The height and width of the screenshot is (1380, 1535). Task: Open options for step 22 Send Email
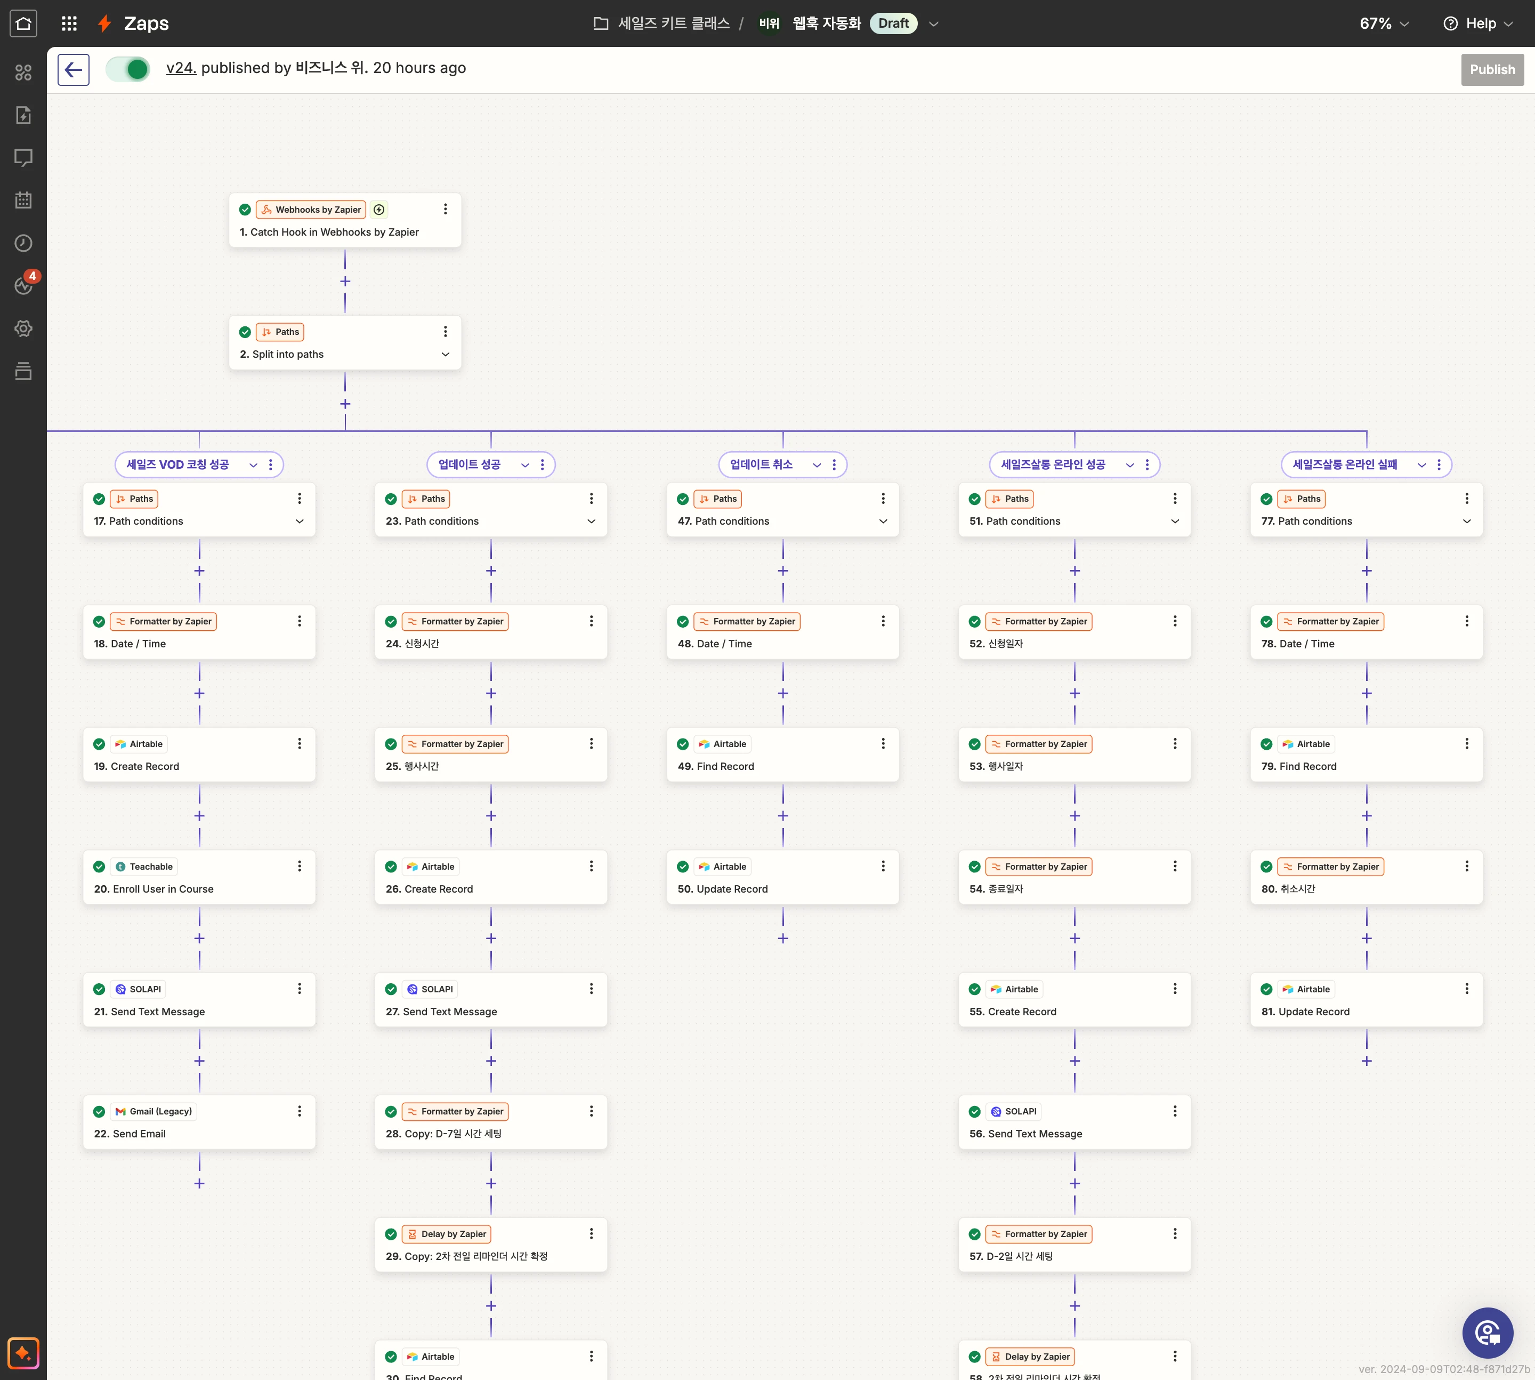pyautogui.click(x=300, y=1111)
